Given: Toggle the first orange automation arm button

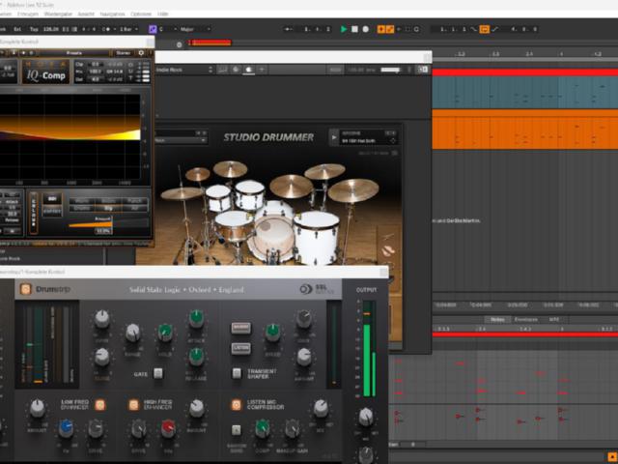Looking at the screenshot, I should (x=380, y=29).
